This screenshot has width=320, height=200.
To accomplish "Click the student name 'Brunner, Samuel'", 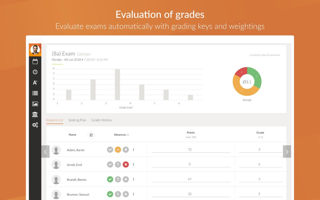I will [78, 194].
